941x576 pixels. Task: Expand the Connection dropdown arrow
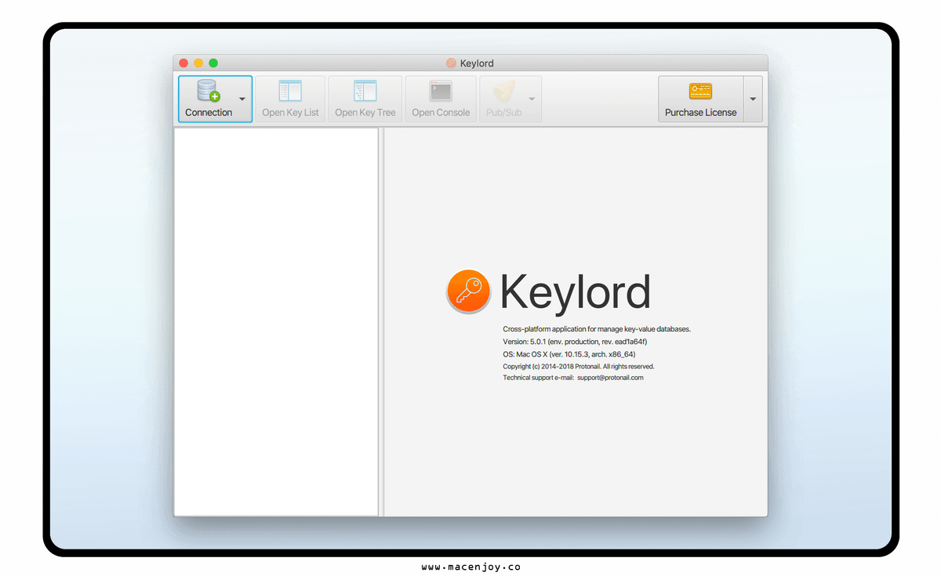click(242, 99)
